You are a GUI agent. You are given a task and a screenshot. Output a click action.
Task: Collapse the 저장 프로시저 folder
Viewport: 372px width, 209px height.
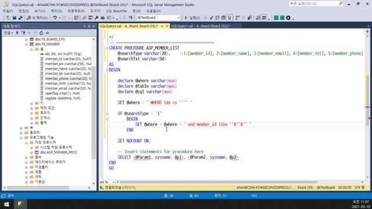27,143
